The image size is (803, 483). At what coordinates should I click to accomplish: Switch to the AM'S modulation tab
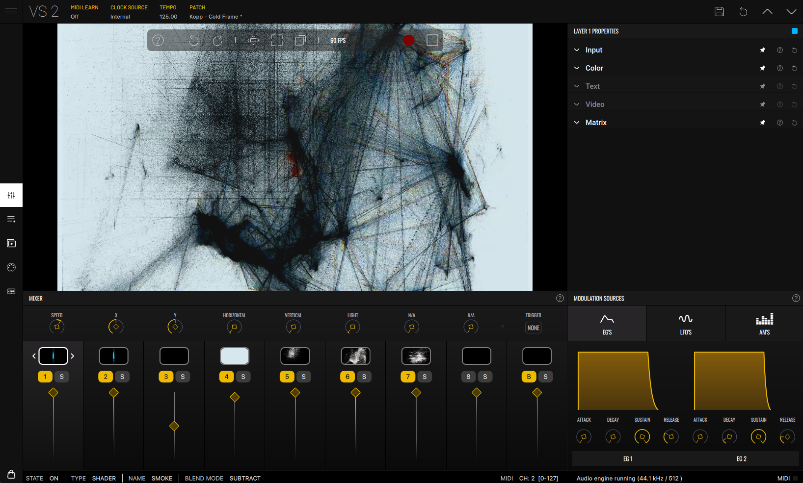coord(764,324)
